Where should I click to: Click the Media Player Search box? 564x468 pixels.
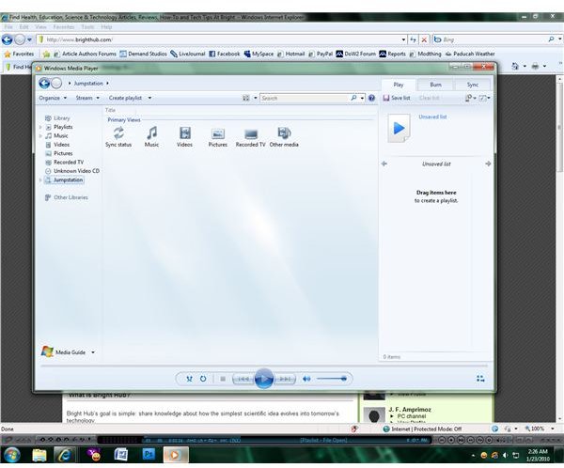tap(305, 98)
